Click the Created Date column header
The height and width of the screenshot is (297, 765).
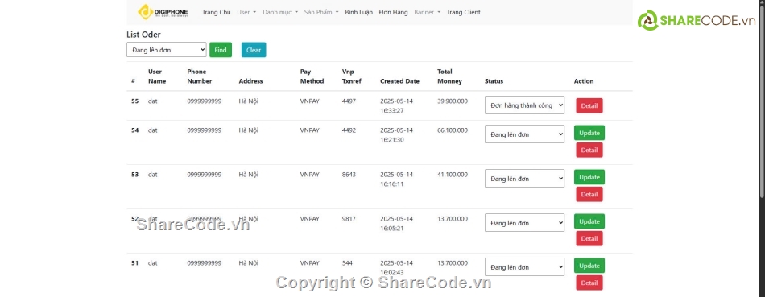click(x=399, y=81)
